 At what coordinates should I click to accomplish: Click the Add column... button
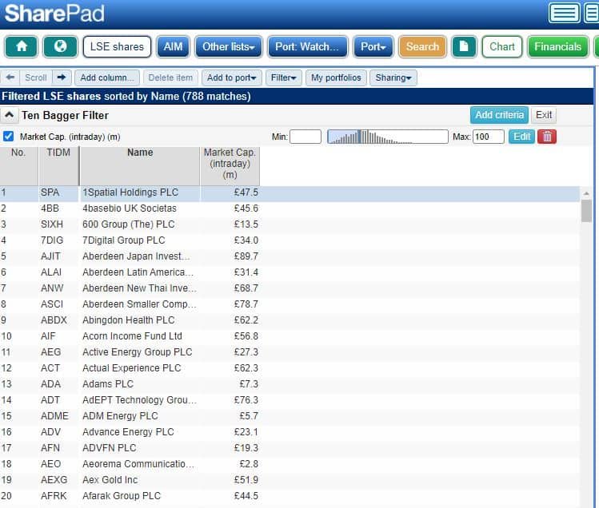click(x=107, y=77)
